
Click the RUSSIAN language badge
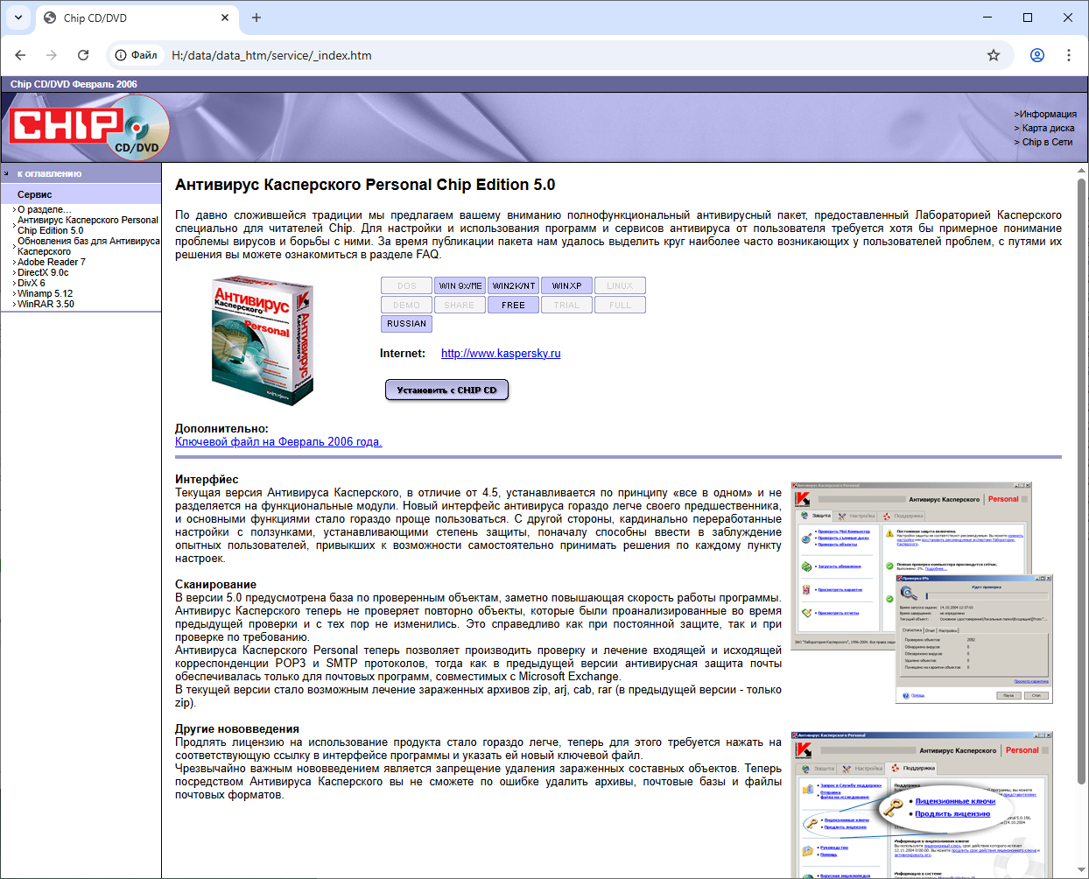(407, 323)
